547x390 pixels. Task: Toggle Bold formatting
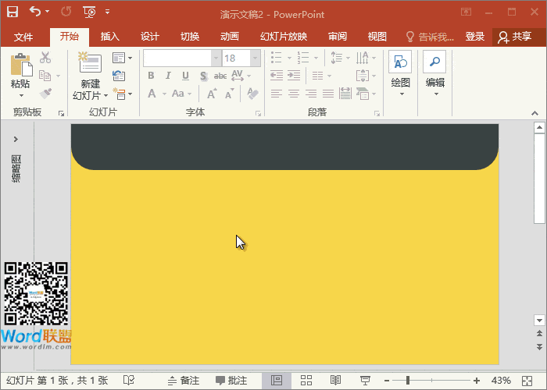pos(151,76)
